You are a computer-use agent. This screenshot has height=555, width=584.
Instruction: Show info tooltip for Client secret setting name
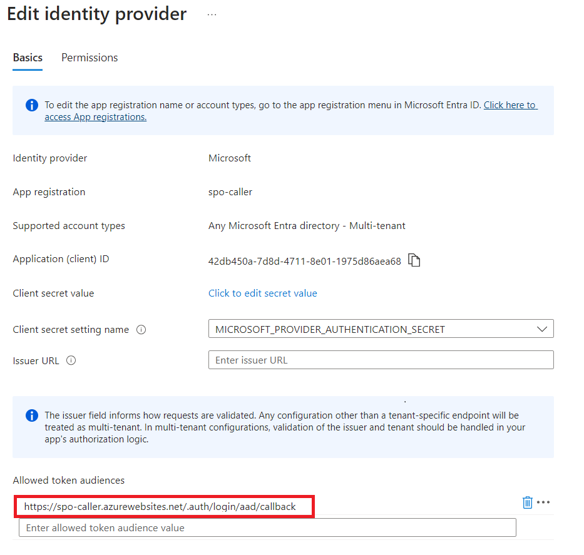tap(141, 330)
